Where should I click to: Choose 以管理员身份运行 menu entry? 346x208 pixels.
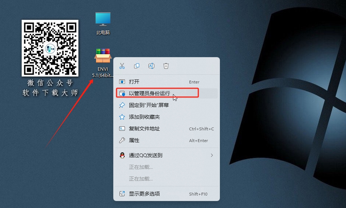(x=167, y=93)
